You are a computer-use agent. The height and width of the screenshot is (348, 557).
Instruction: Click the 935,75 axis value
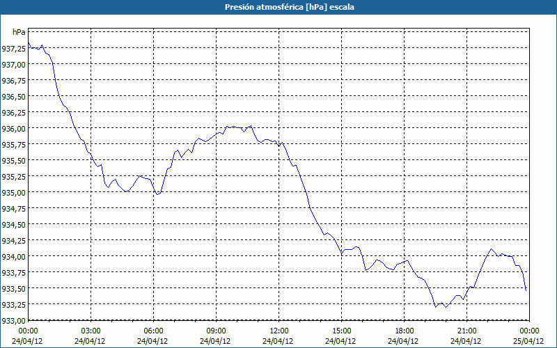point(14,145)
